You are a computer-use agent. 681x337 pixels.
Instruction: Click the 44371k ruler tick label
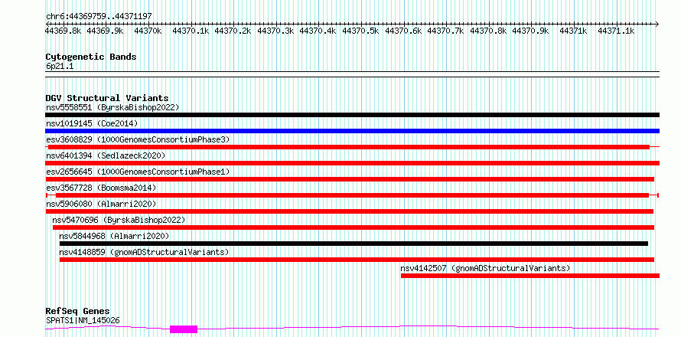[573, 31]
